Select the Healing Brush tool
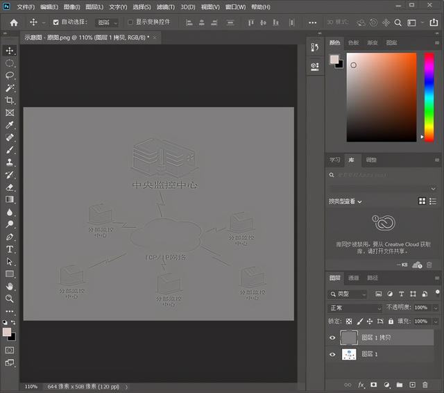Screen dimensions: 444x393 [x=10, y=137]
